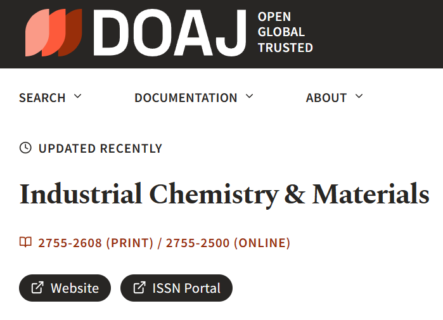Click the clock icon beside Updated Recently
Image resolution: width=443 pixels, height=320 pixels.
coord(25,148)
